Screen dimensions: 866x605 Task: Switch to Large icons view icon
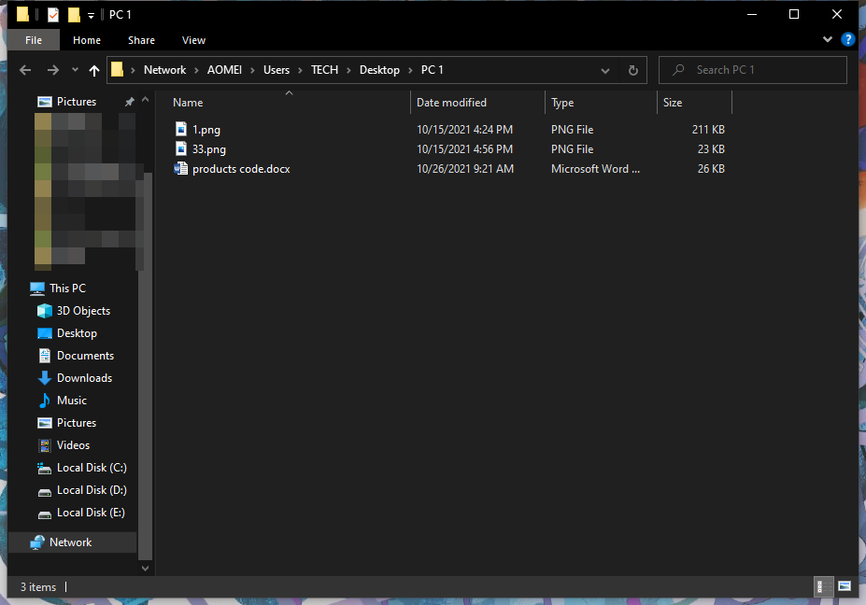click(x=845, y=586)
